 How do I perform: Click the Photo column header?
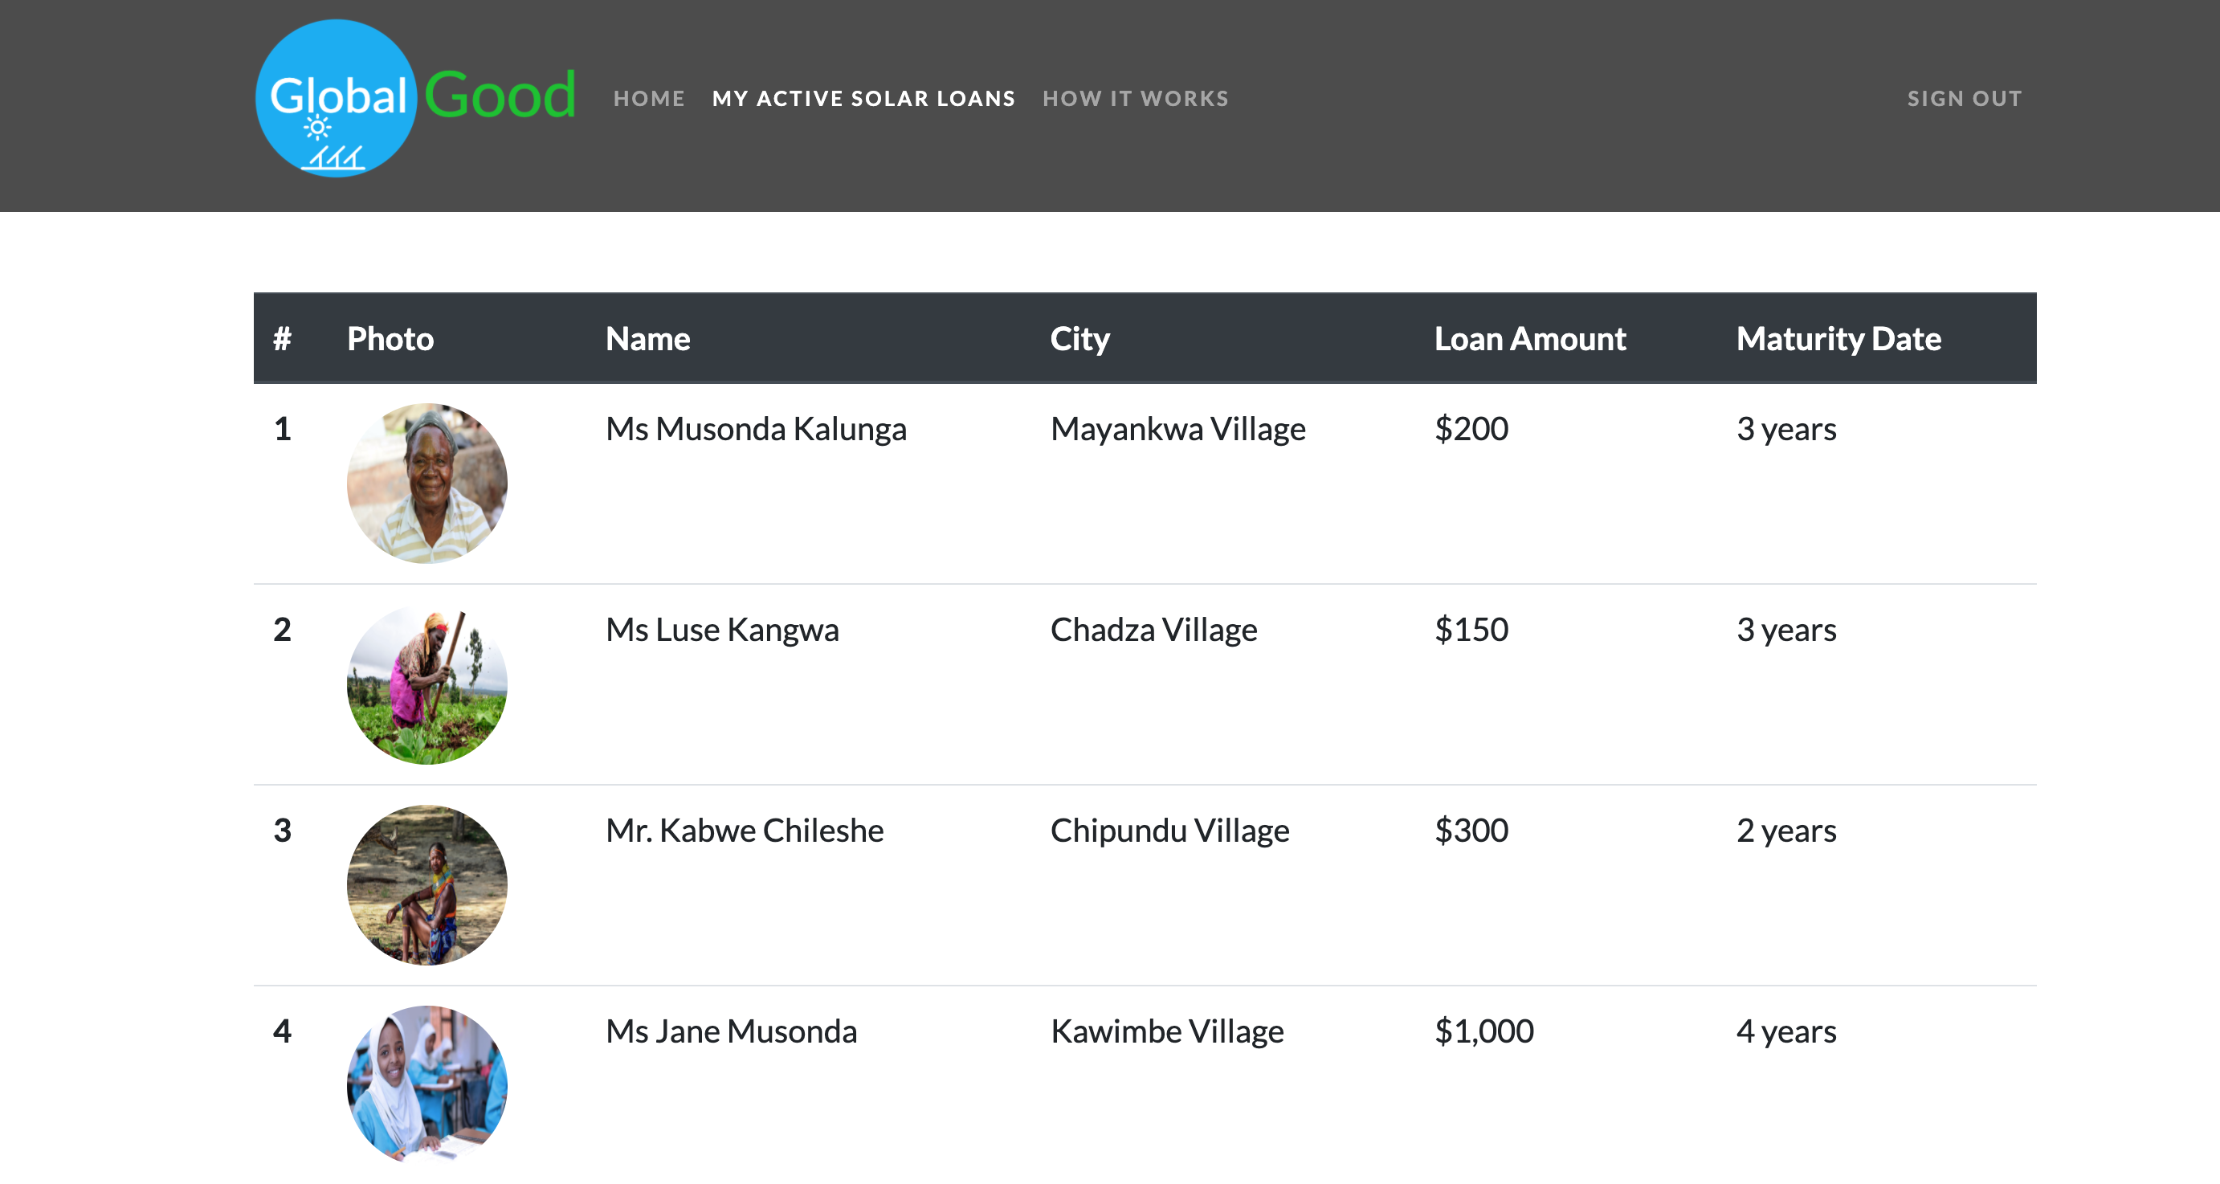[x=390, y=339]
